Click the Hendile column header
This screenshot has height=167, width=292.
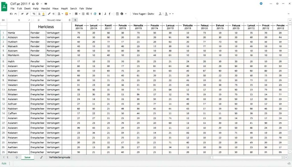(138, 27)
